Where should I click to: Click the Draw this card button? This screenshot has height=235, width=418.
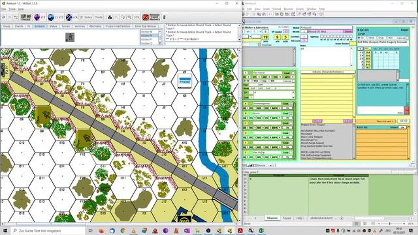pos(376,121)
